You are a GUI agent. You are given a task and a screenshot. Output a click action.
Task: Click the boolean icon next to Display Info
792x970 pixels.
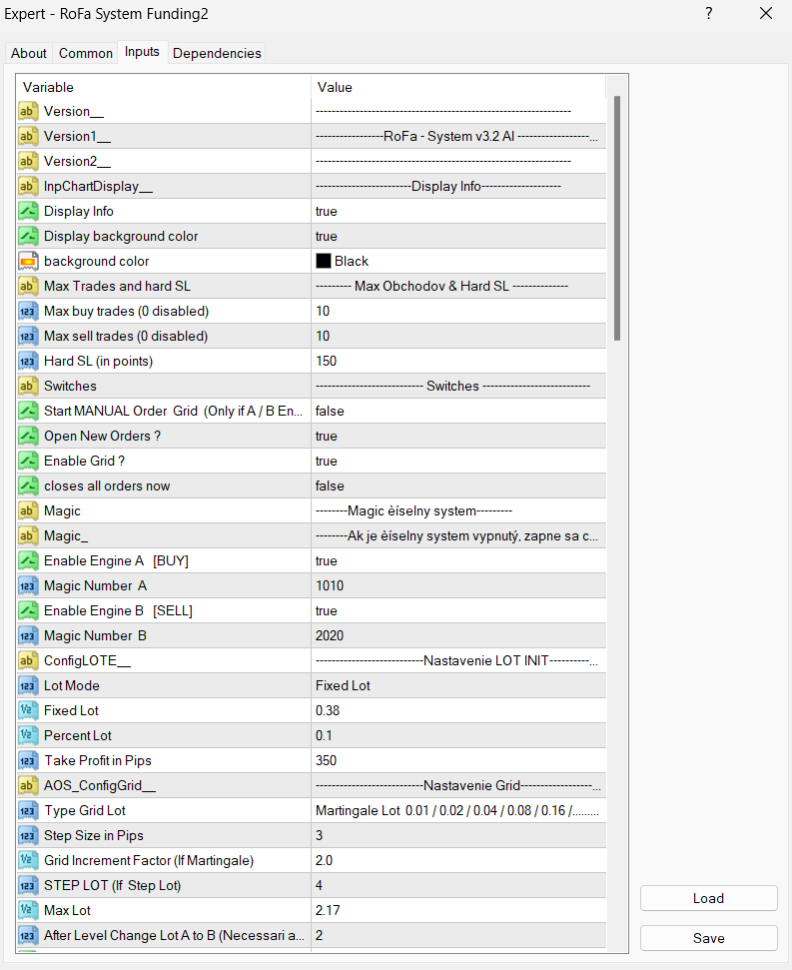coord(28,211)
